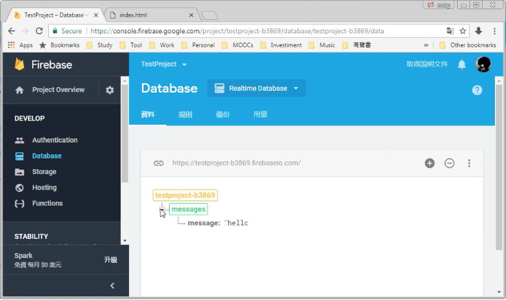Select Database in the sidebar
Screen dimensions: 506x300
[47, 156]
